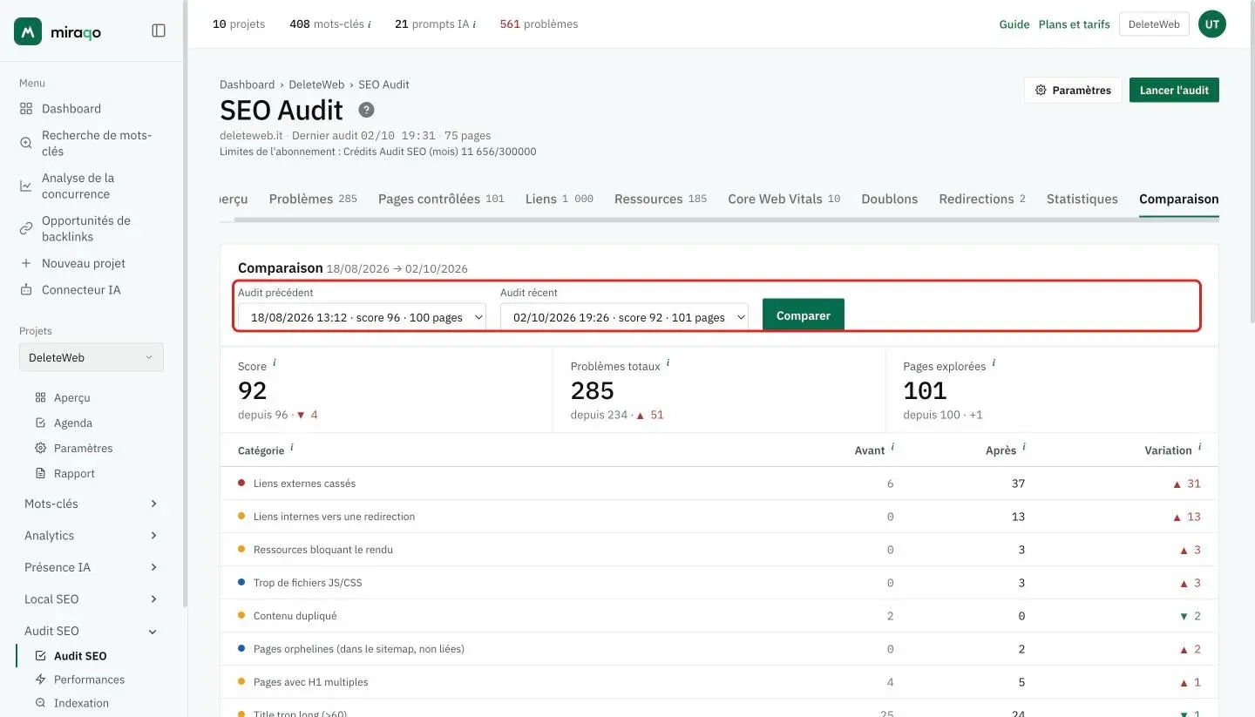Click the DeleteWeb button in the top bar
The width and height of the screenshot is (1255, 717).
coord(1154,24)
